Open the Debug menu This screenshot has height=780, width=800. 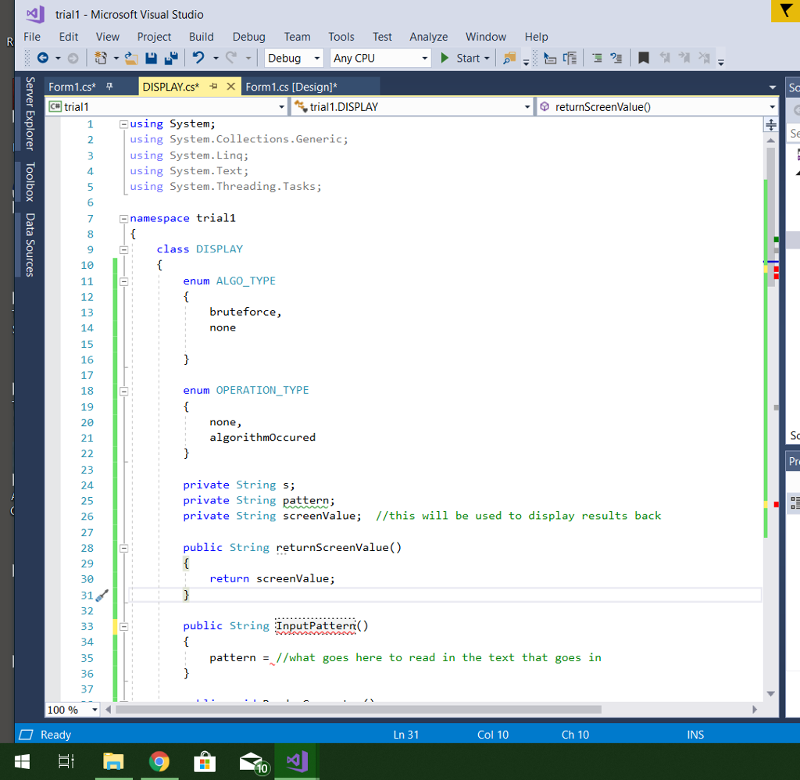[x=248, y=37]
